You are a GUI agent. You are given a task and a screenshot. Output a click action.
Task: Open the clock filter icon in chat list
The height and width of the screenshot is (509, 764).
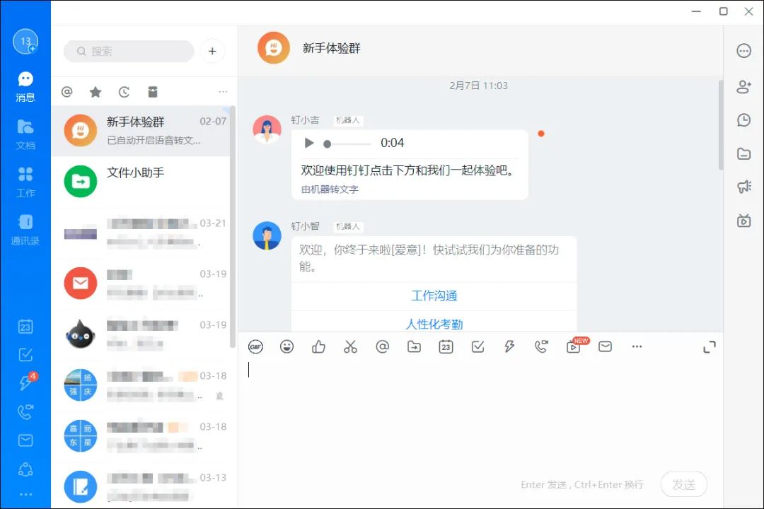[125, 92]
